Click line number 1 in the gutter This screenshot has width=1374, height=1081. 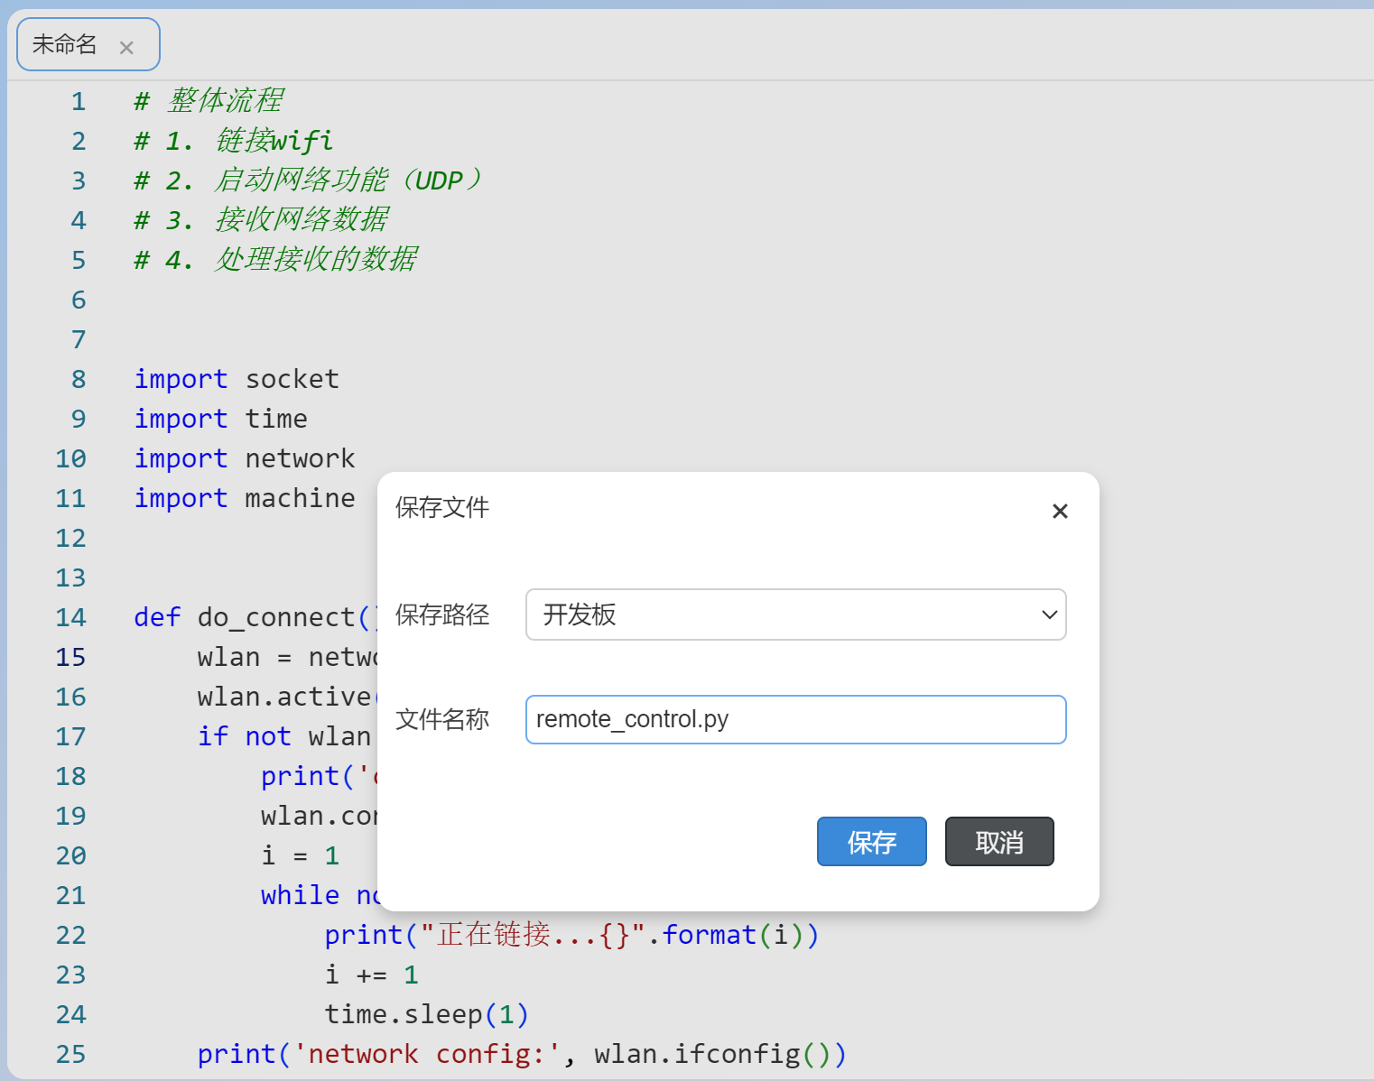[x=79, y=101]
